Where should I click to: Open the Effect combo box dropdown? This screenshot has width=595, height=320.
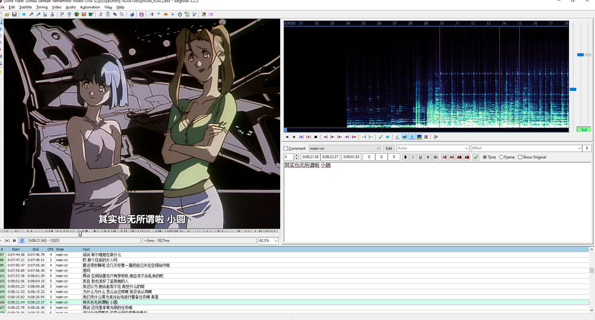click(579, 148)
